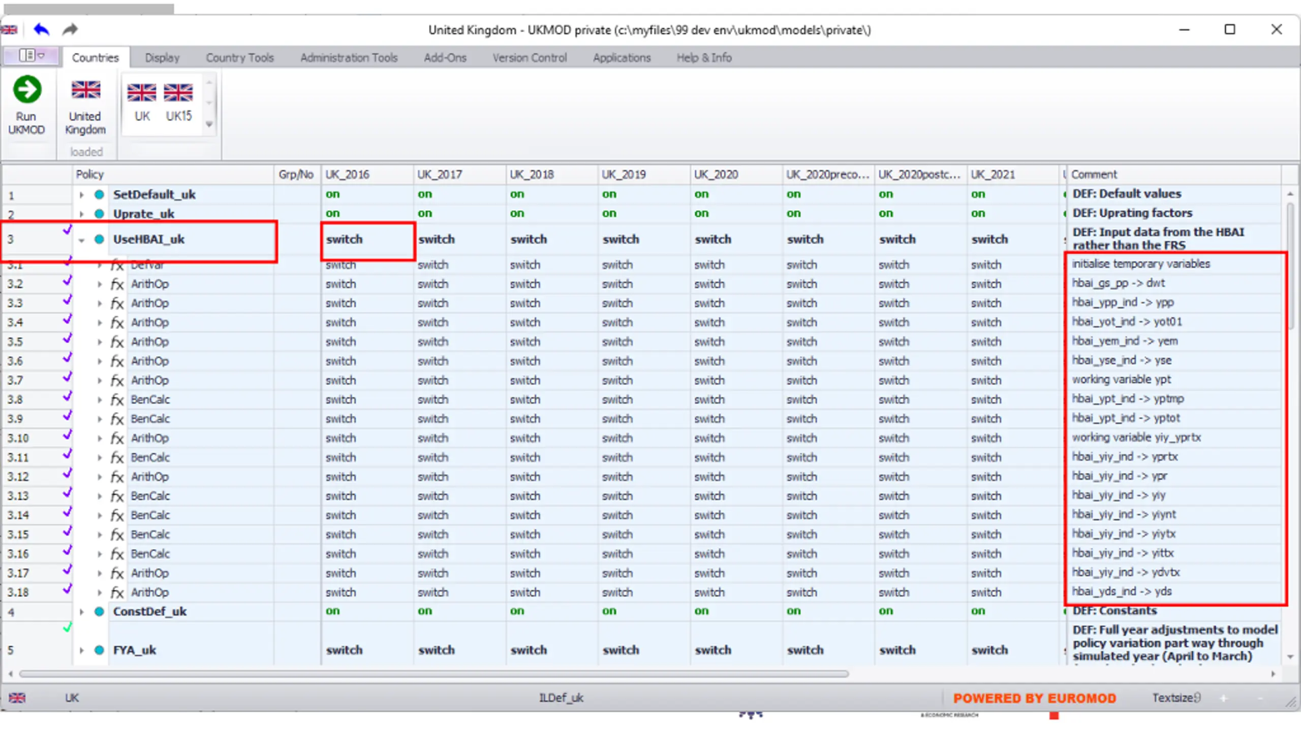The image size is (1301, 731).
Task: Open the layout menu icon beside Countries
Action: pos(32,55)
